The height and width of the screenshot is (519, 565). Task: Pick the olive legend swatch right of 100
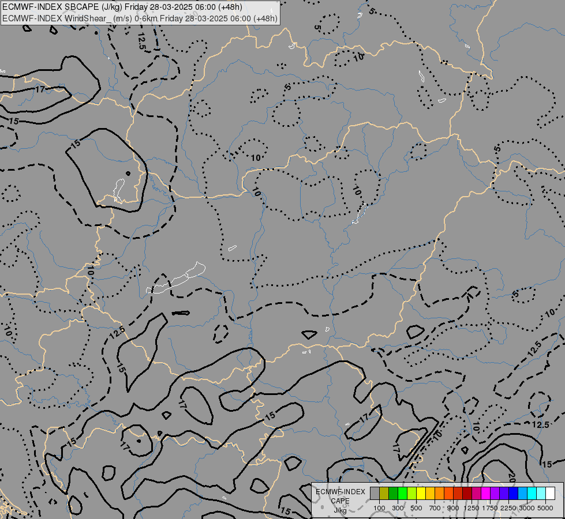coord(384,494)
